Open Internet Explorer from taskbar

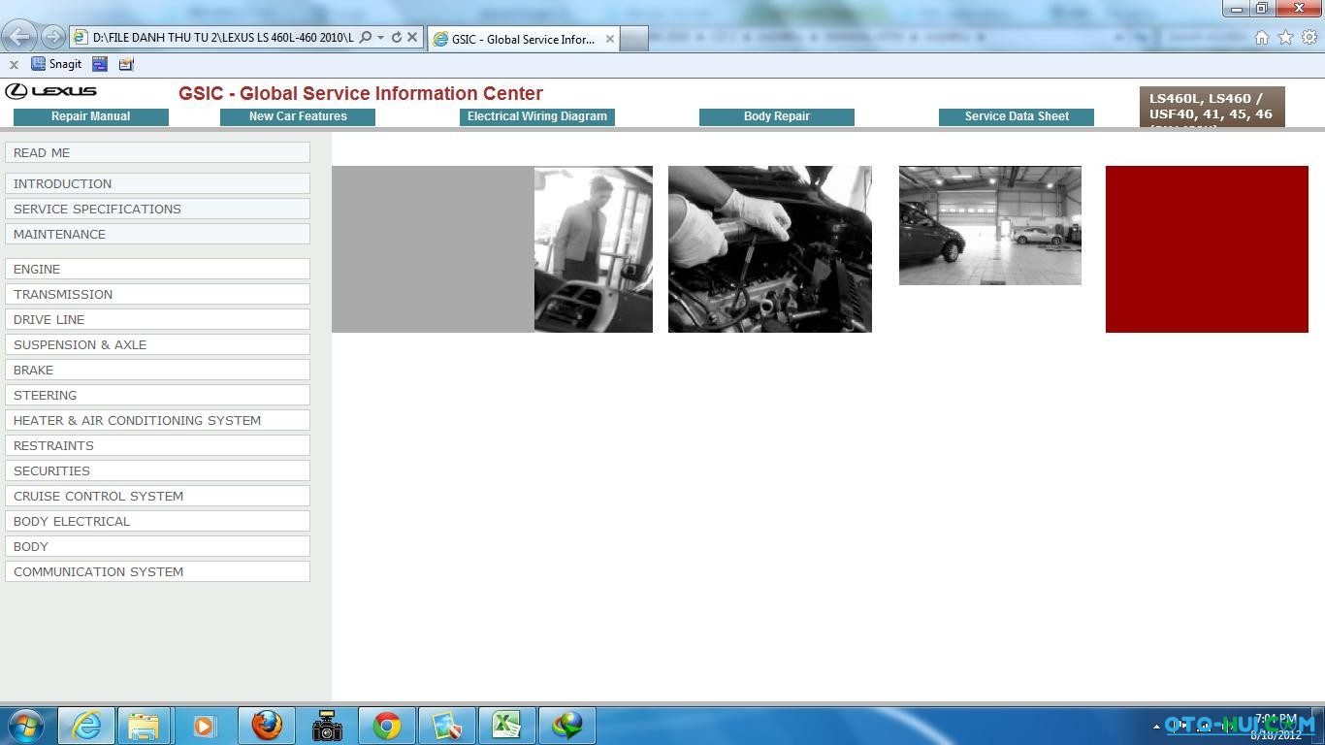[86, 726]
